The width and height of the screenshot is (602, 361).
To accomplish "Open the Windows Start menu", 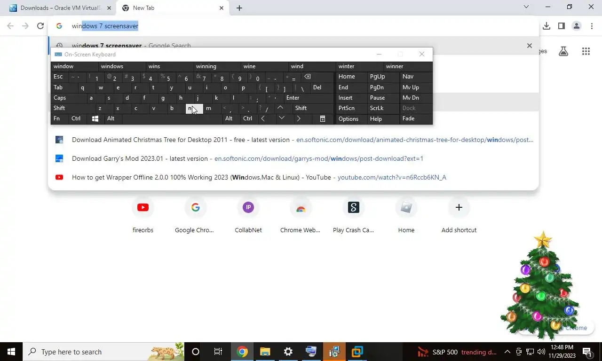I will click(11, 352).
